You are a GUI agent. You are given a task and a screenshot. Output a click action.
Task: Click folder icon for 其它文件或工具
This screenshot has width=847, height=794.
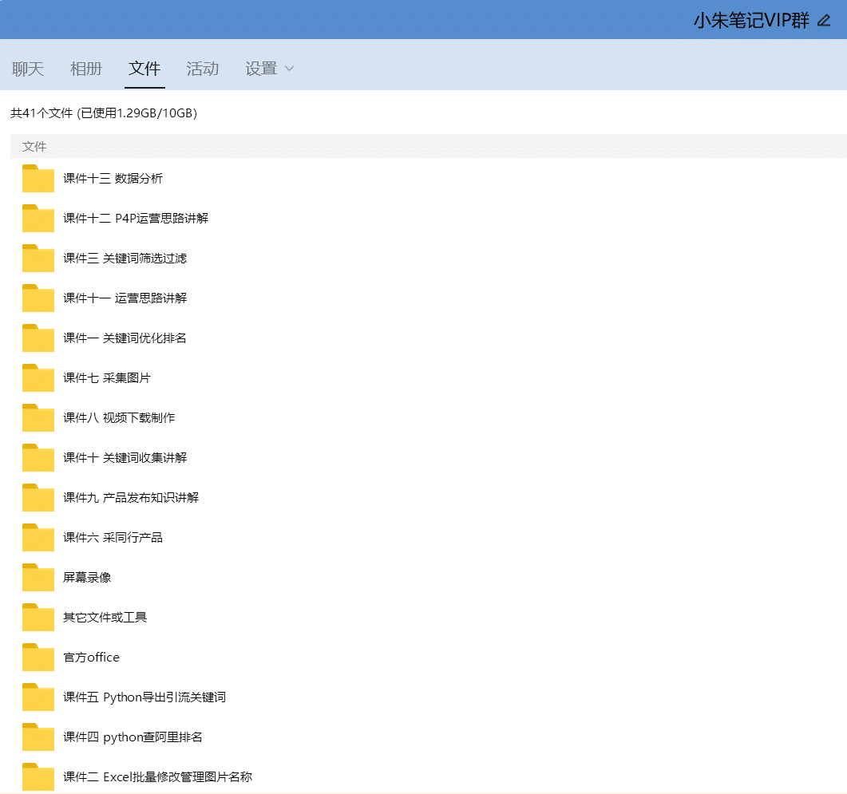click(38, 618)
